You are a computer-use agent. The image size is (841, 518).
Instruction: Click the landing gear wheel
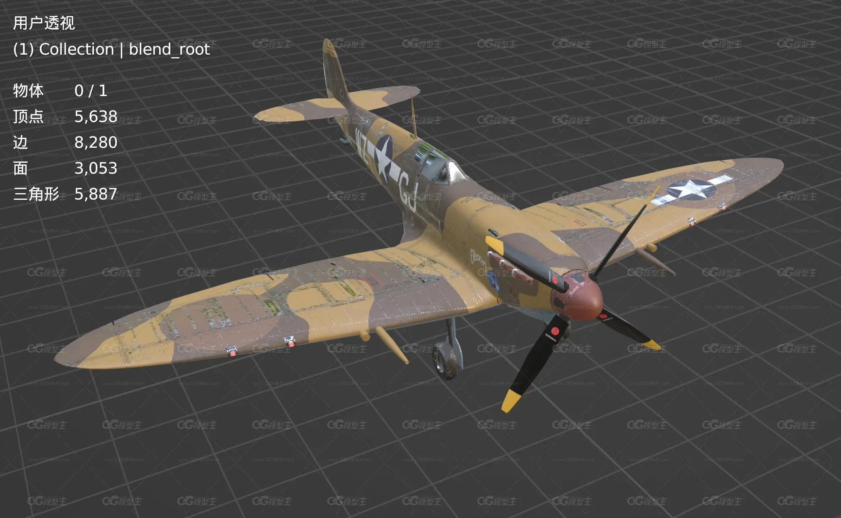[x=445, y=360]
